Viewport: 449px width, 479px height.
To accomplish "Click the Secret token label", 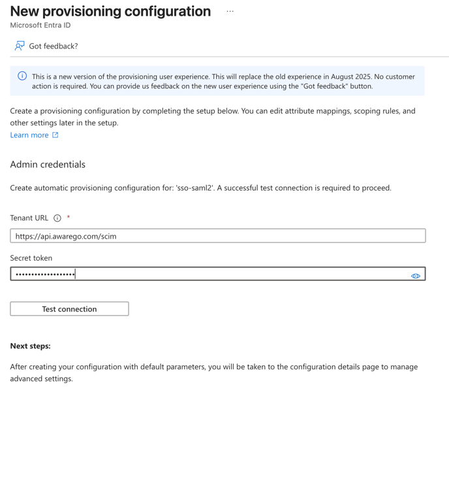I will pos(31,258).
